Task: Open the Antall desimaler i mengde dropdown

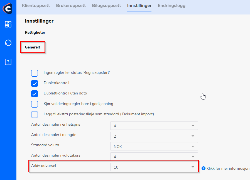Action: click(x=154, y=136)
